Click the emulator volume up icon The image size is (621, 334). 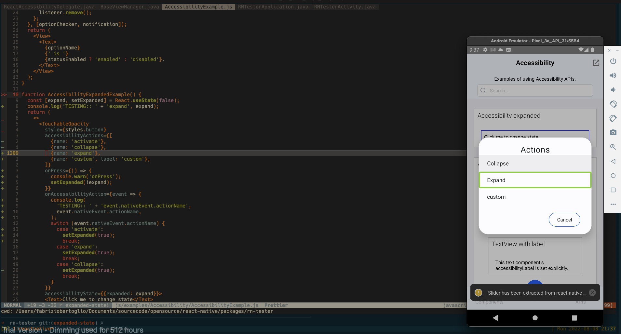pos(613,75)
